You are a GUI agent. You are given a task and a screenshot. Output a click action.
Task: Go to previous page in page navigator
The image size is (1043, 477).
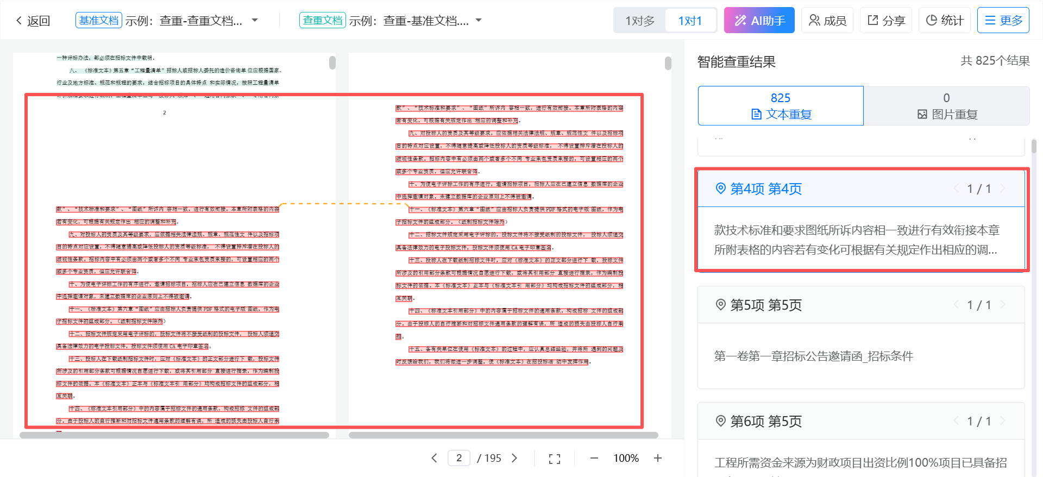point(434,458)
